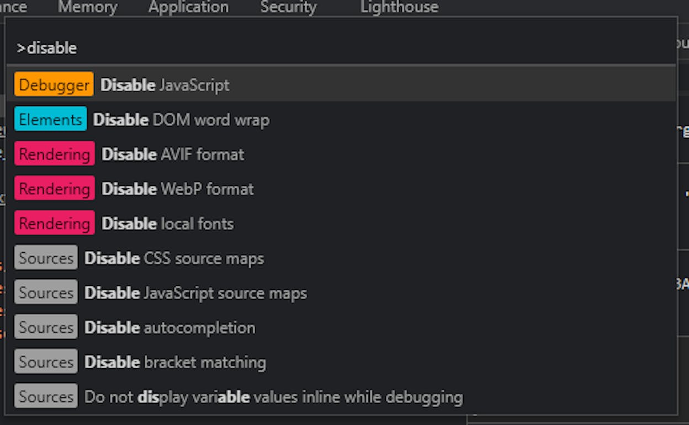Open the Memory tab
Viewport: 689px width, 425px height.
click(x=88, y=7)
